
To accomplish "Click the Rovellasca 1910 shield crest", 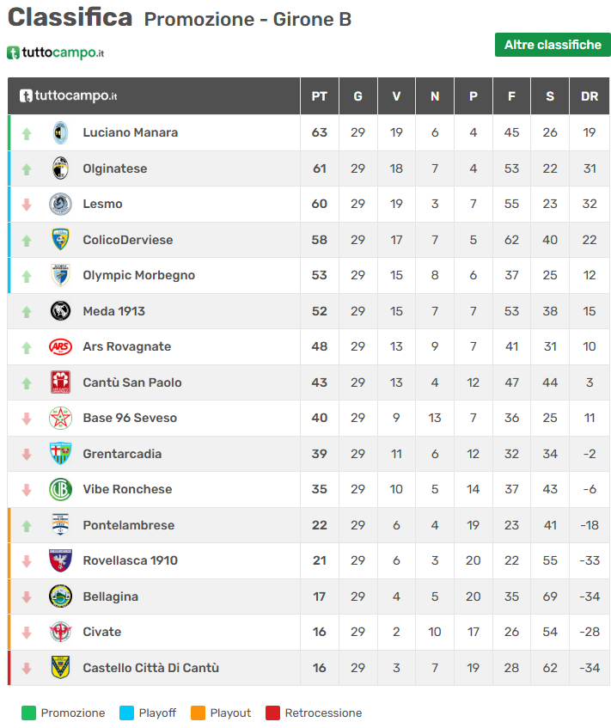I will pos(60,560).
